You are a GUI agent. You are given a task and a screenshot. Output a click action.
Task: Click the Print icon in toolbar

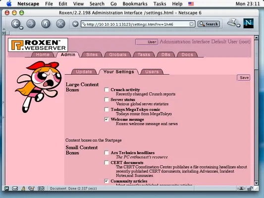(232, 22)
